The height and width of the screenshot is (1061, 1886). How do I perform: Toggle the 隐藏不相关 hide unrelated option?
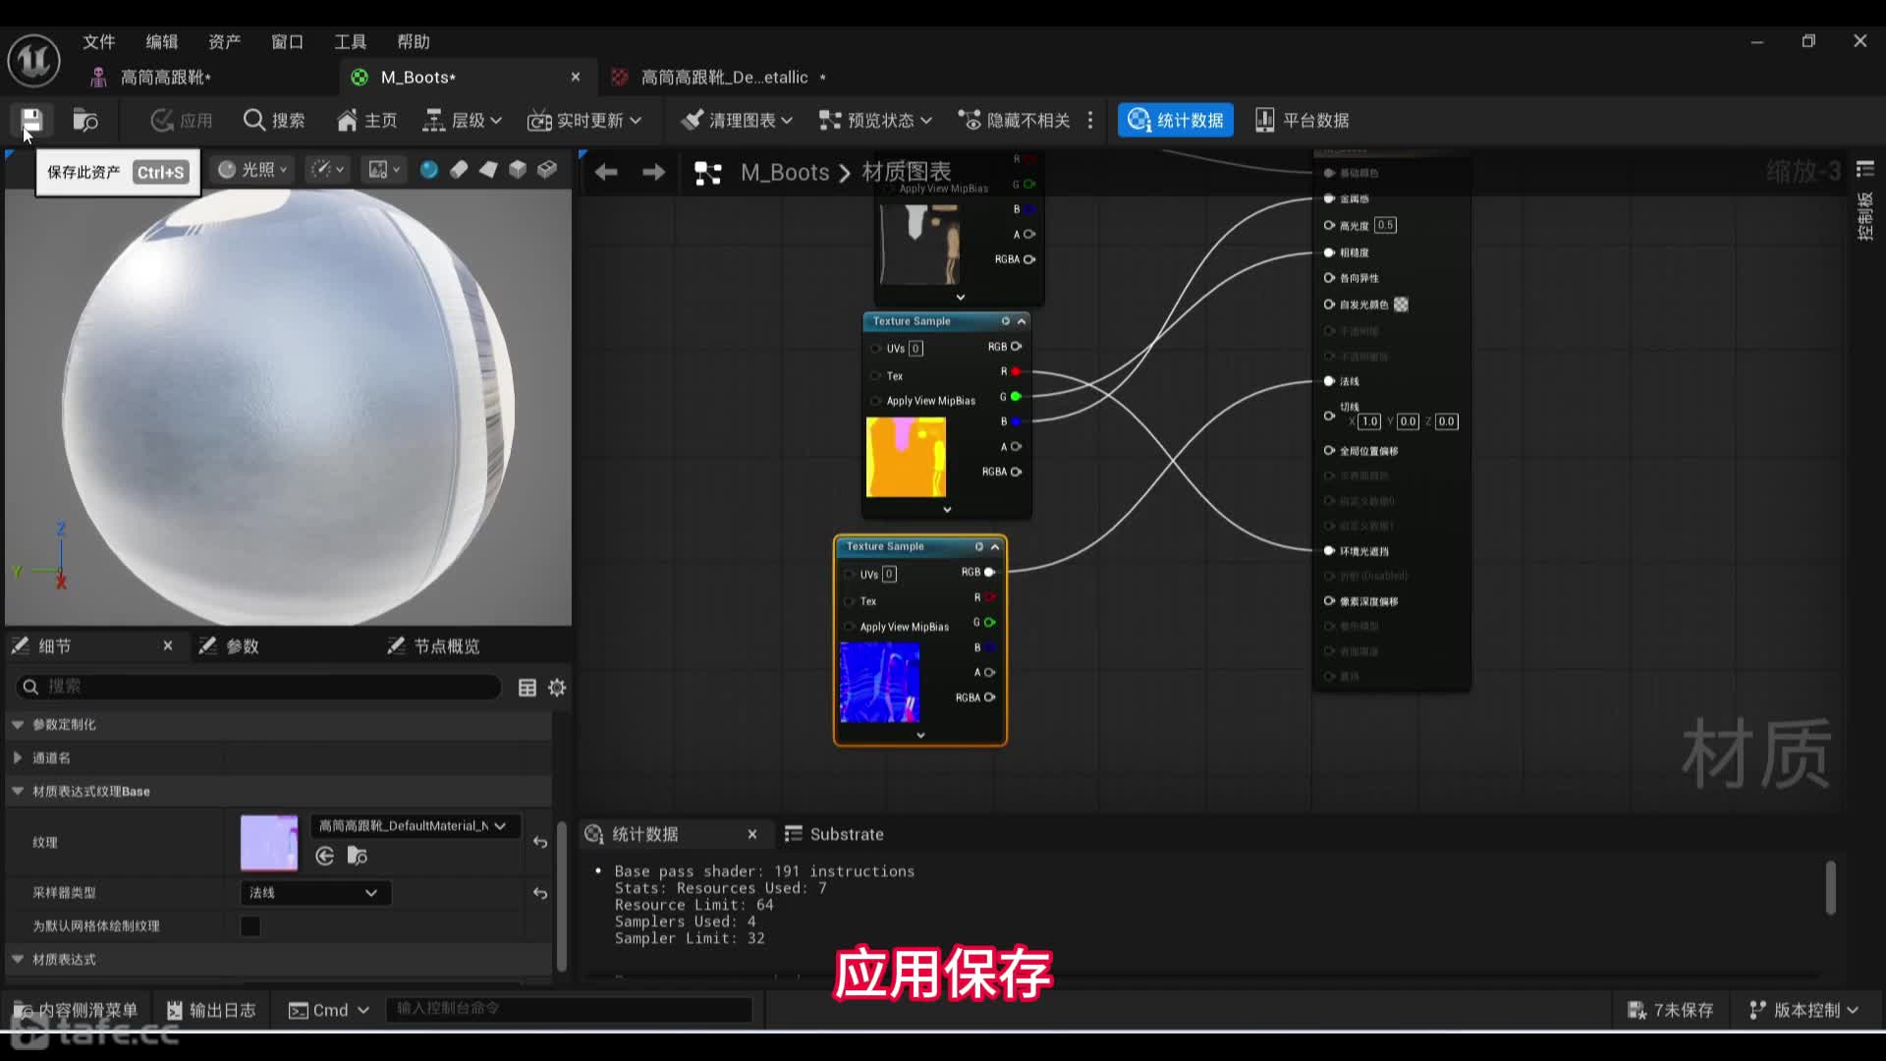tap(1014, 120)
